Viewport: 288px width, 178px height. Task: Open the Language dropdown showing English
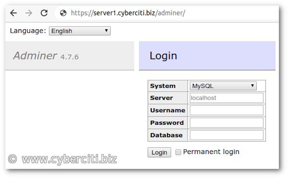[80, 31]
